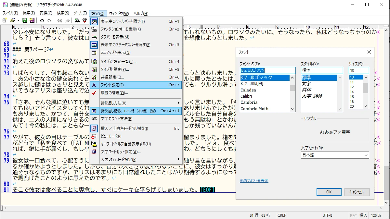
Task: Open フォント設定 from the settings menu
Action: tap(113, 85)
